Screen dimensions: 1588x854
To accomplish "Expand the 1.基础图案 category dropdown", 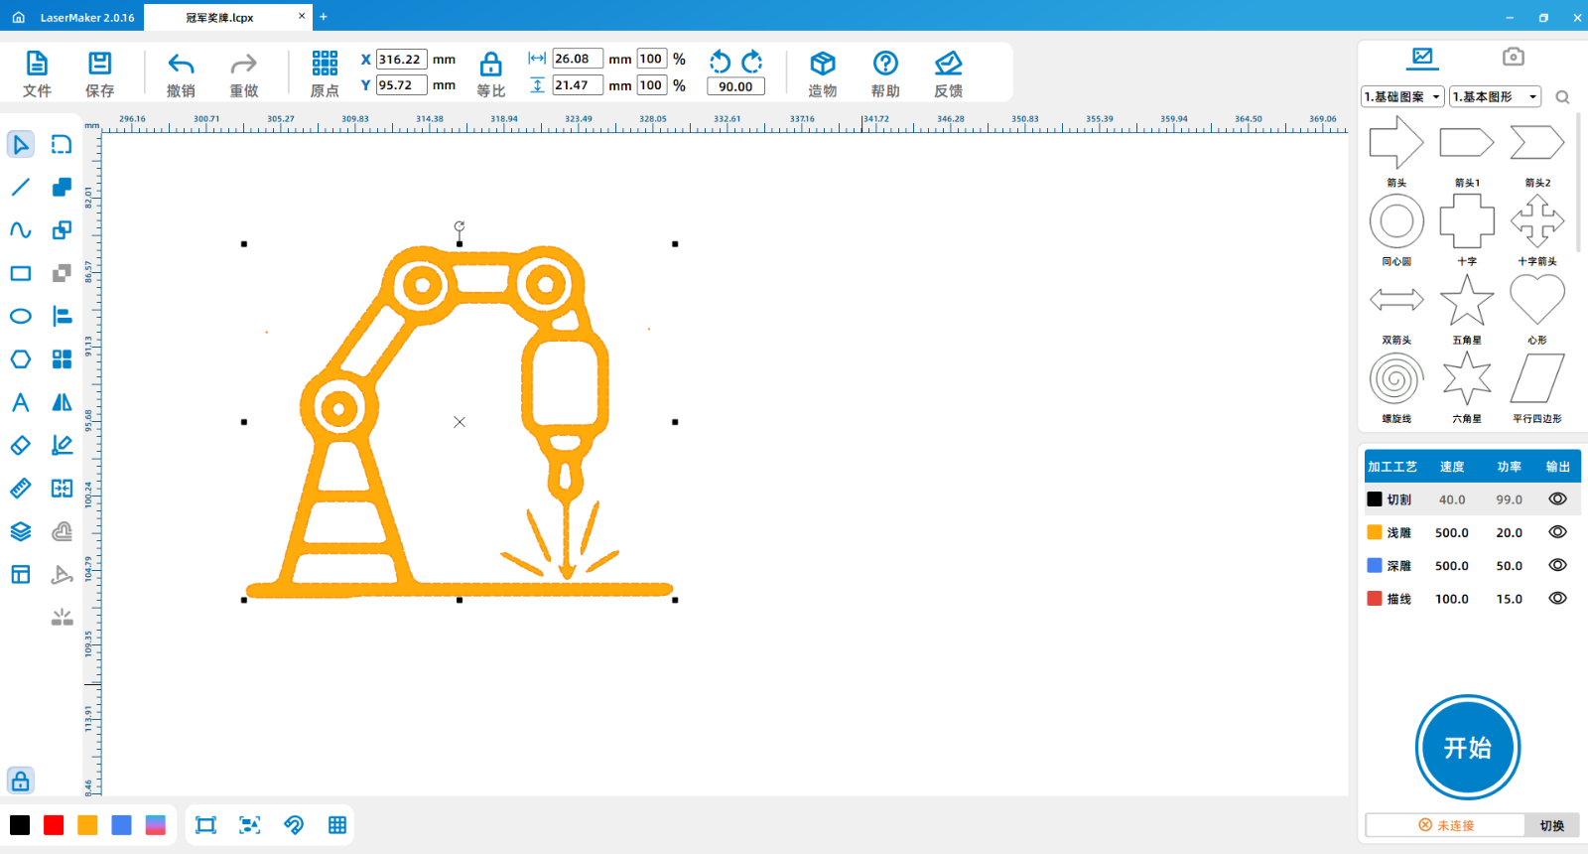I will [1402, 96].
